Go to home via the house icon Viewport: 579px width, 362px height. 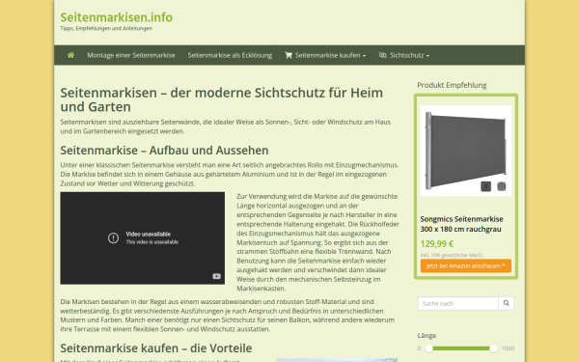coord(70,55)
